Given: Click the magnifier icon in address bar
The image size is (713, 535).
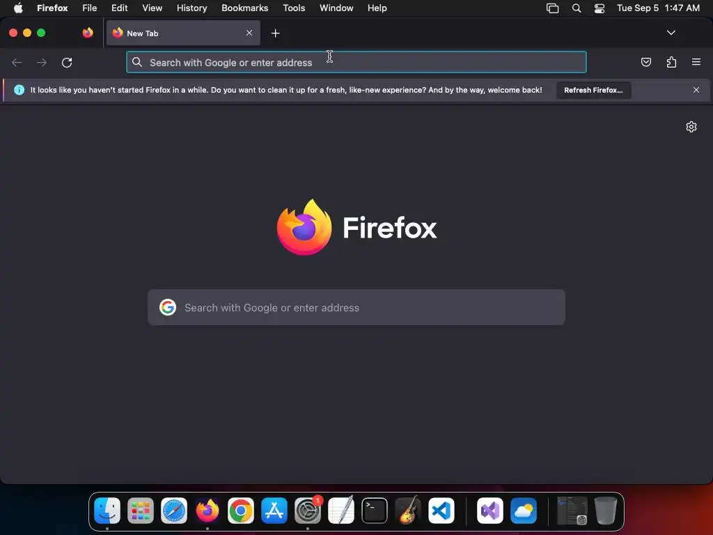Looking at the screenshot, I should tap(137, 62).
